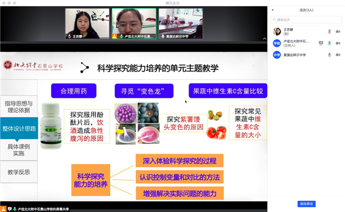
Task: Select the host 卢佳 video thumbnail
Action: click(x=134, y=23)
